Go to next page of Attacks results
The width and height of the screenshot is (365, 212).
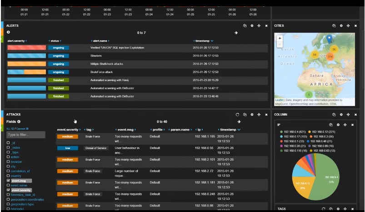coord(239,122)
